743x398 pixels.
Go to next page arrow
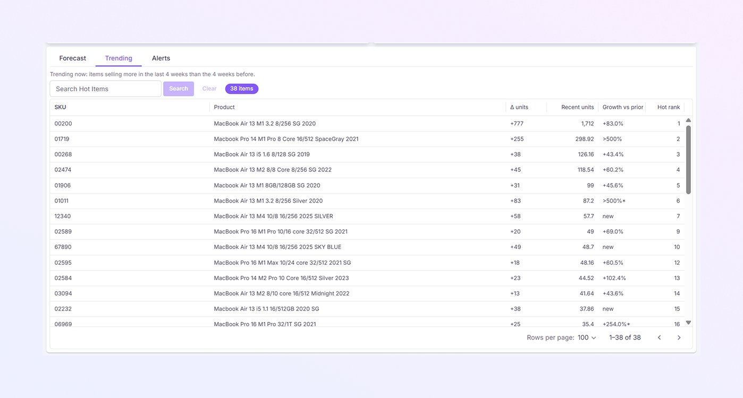pyautogui.click(x=679, y=338)
